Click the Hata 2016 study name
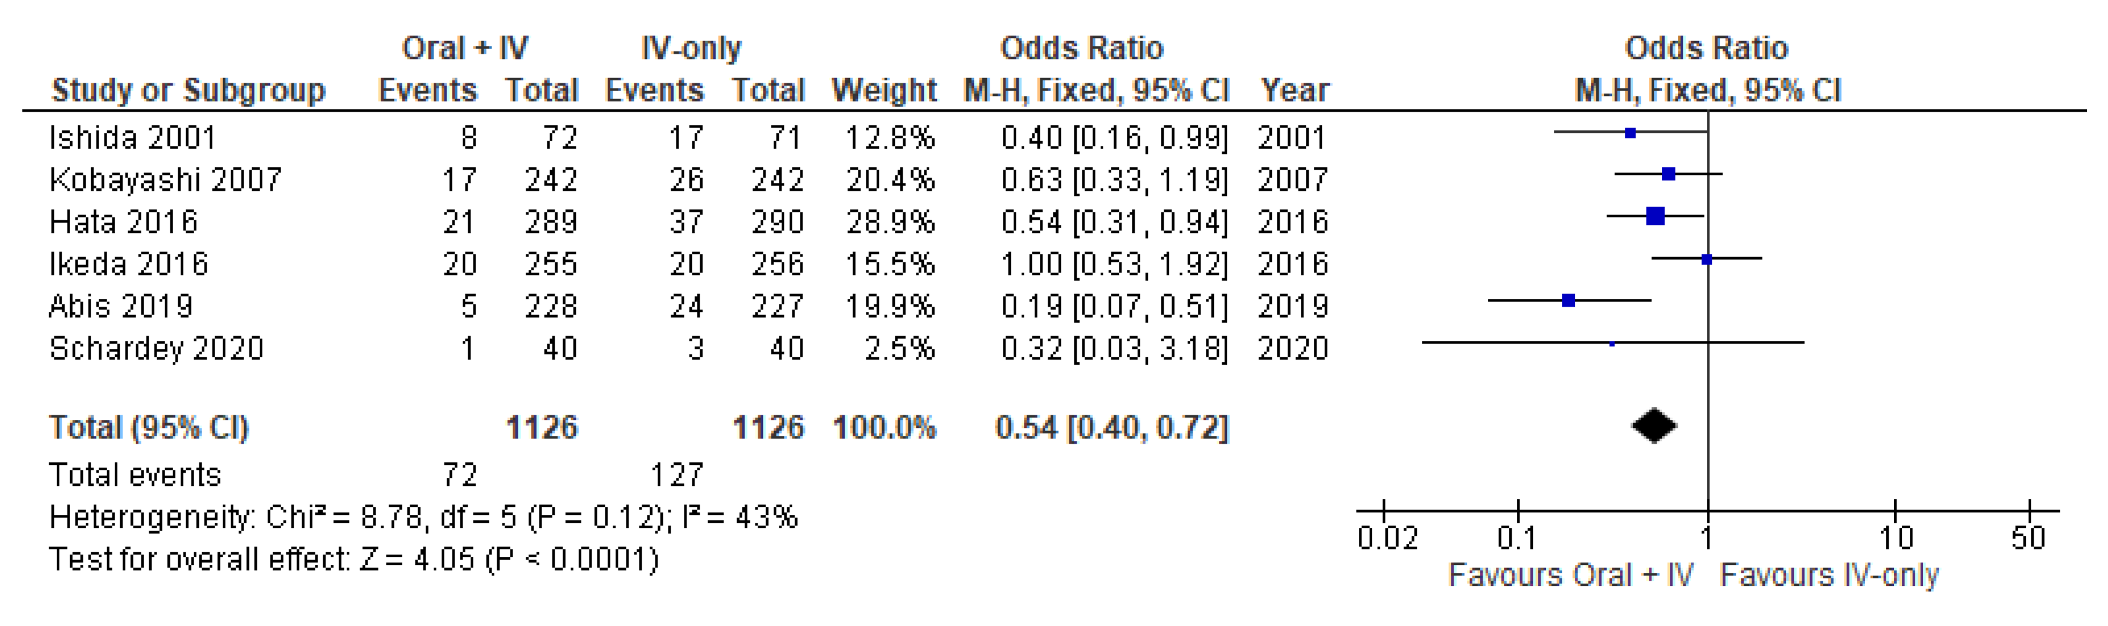 point(124,222)
